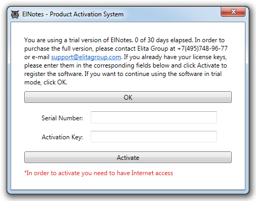Screen dimensions: 256x201
Task: Open the support@elitagroup.com email link
Action: (x=86, y=57)
